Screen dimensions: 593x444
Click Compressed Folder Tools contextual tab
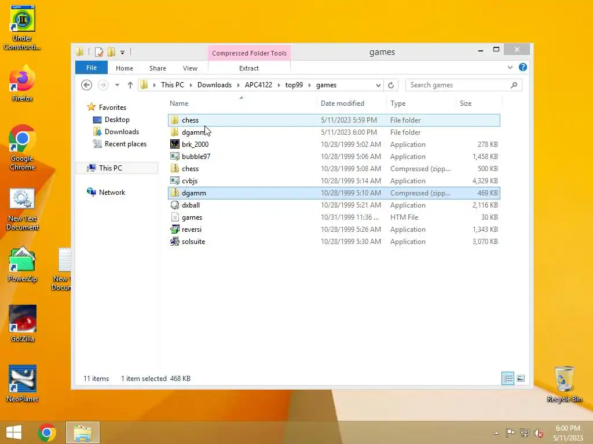pyautogui.click(x=249, y=53)
